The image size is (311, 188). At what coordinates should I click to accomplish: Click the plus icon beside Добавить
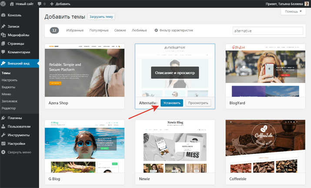point(52,4)
